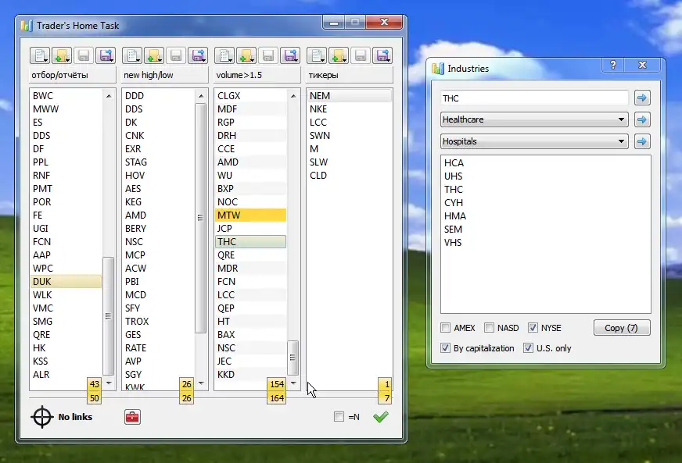Select HCA in Industries list

(x=545, y=163)
